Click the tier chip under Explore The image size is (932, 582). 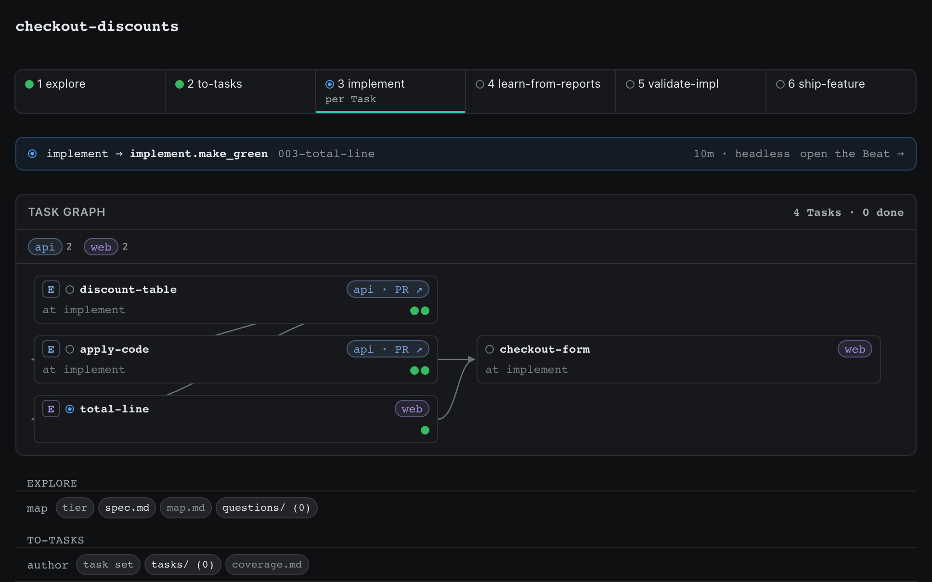tap(75, 508)
